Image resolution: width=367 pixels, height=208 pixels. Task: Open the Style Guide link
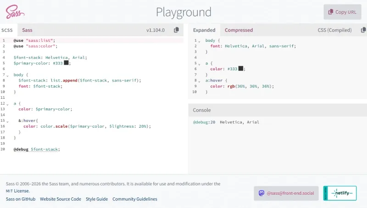click(x=97, y=199)
